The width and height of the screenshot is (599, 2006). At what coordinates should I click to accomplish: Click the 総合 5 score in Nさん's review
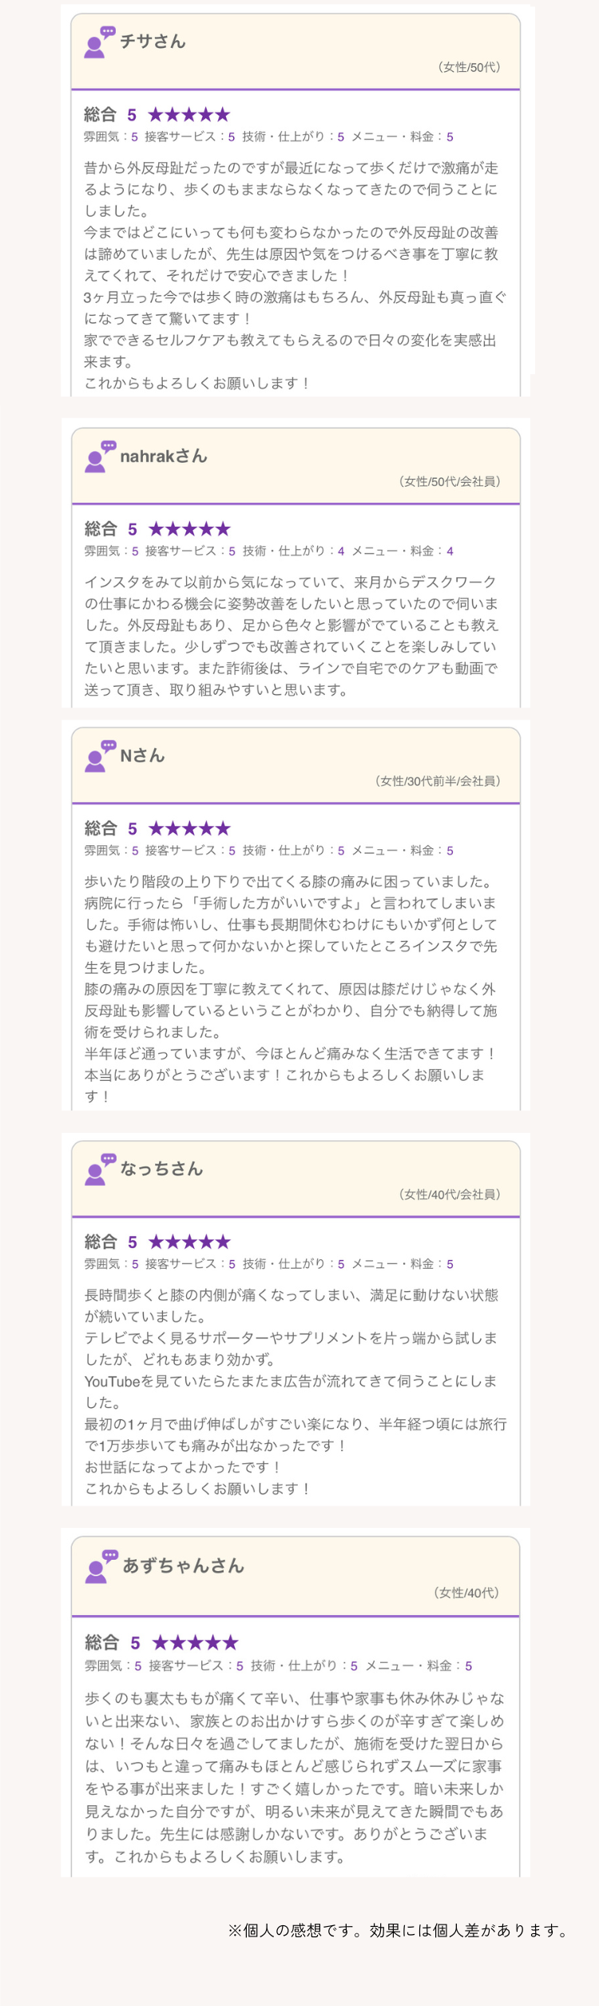(111, 829)
